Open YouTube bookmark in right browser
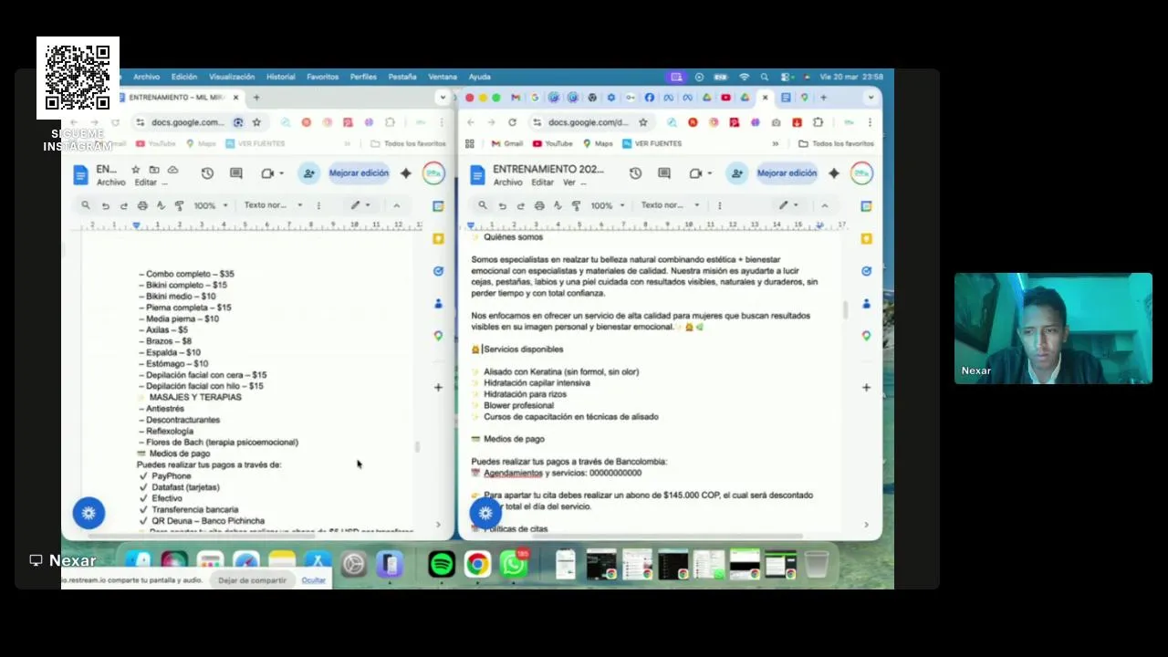 pos(552,143)
